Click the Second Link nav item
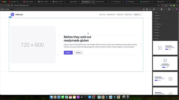This screenshot has height=100, width=179. point(111,14)
